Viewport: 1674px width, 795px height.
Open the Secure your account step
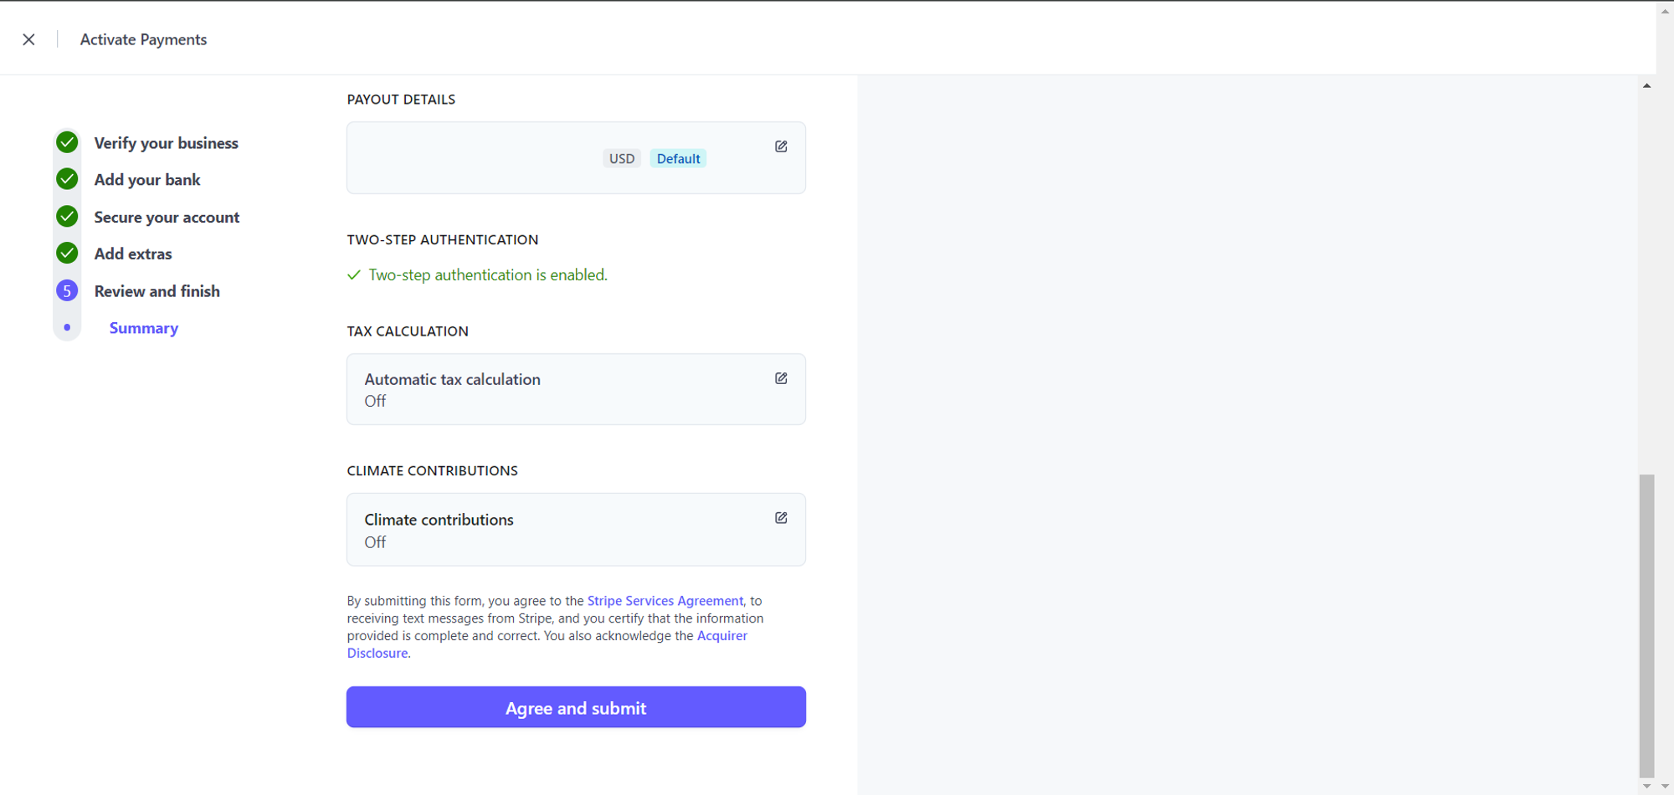click(167, 218)
